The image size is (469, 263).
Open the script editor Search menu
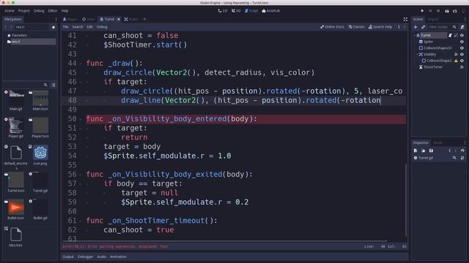(78, 27)
